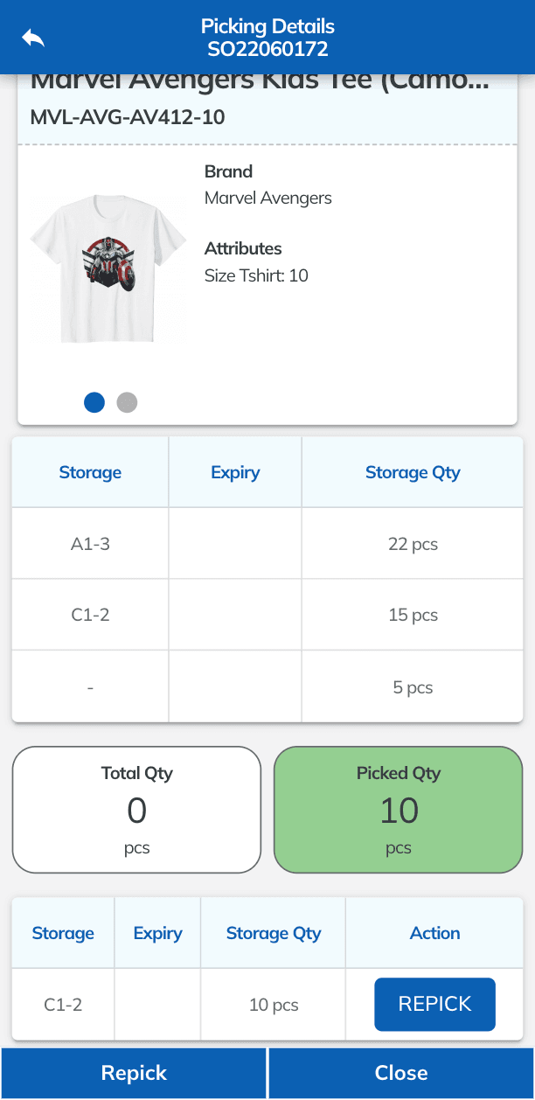The width and height of the screenshot is (535, 1100).
Task: Tap the Marvel Avengers tee product image
Action: click(x=108, y=268)
